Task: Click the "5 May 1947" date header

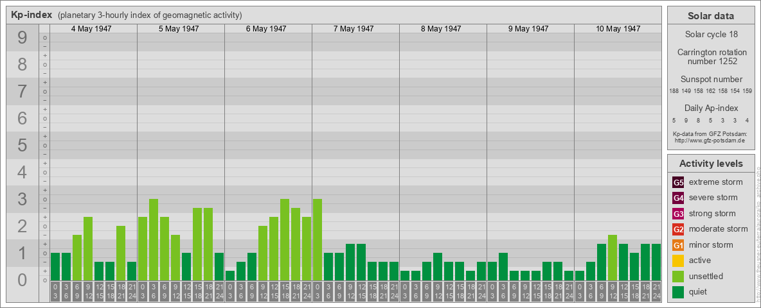Action: click(x=179, y=29)
